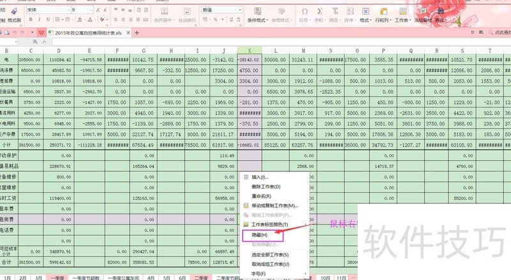Viewport: 511px width, 280px height.
Task: Click the Sort (排序) A-Z icon
Action: pyautogui.click(x=350, y=12)
